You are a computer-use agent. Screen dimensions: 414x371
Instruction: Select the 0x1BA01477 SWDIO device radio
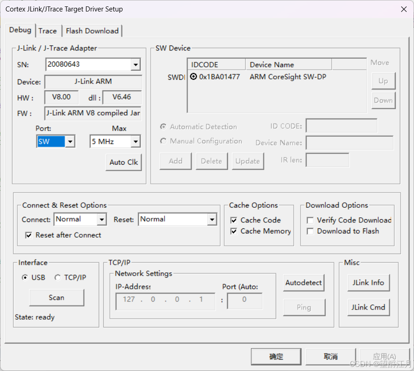point(193,77)
